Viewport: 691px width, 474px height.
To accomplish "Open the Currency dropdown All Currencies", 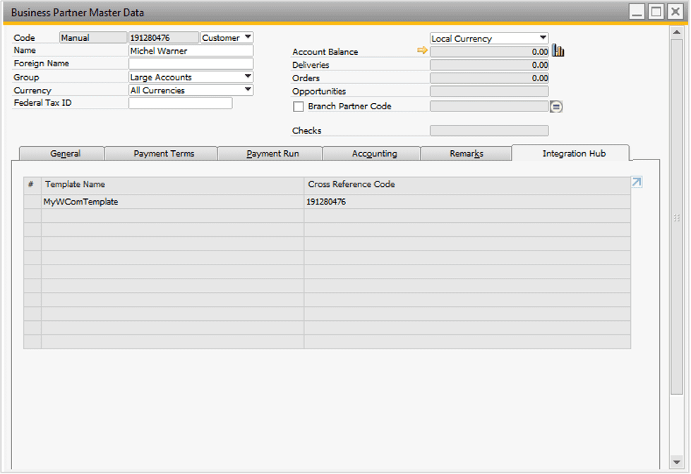I will 191,90.
